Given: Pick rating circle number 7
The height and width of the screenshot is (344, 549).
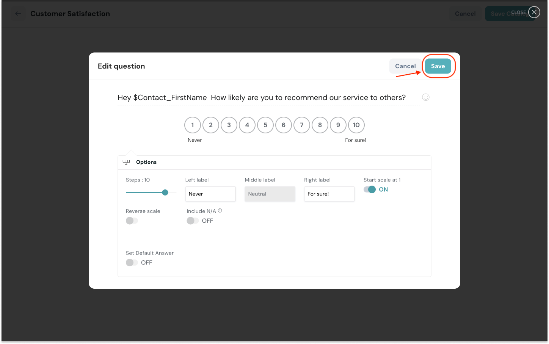Looking at the screenshot, I should 302,125.
